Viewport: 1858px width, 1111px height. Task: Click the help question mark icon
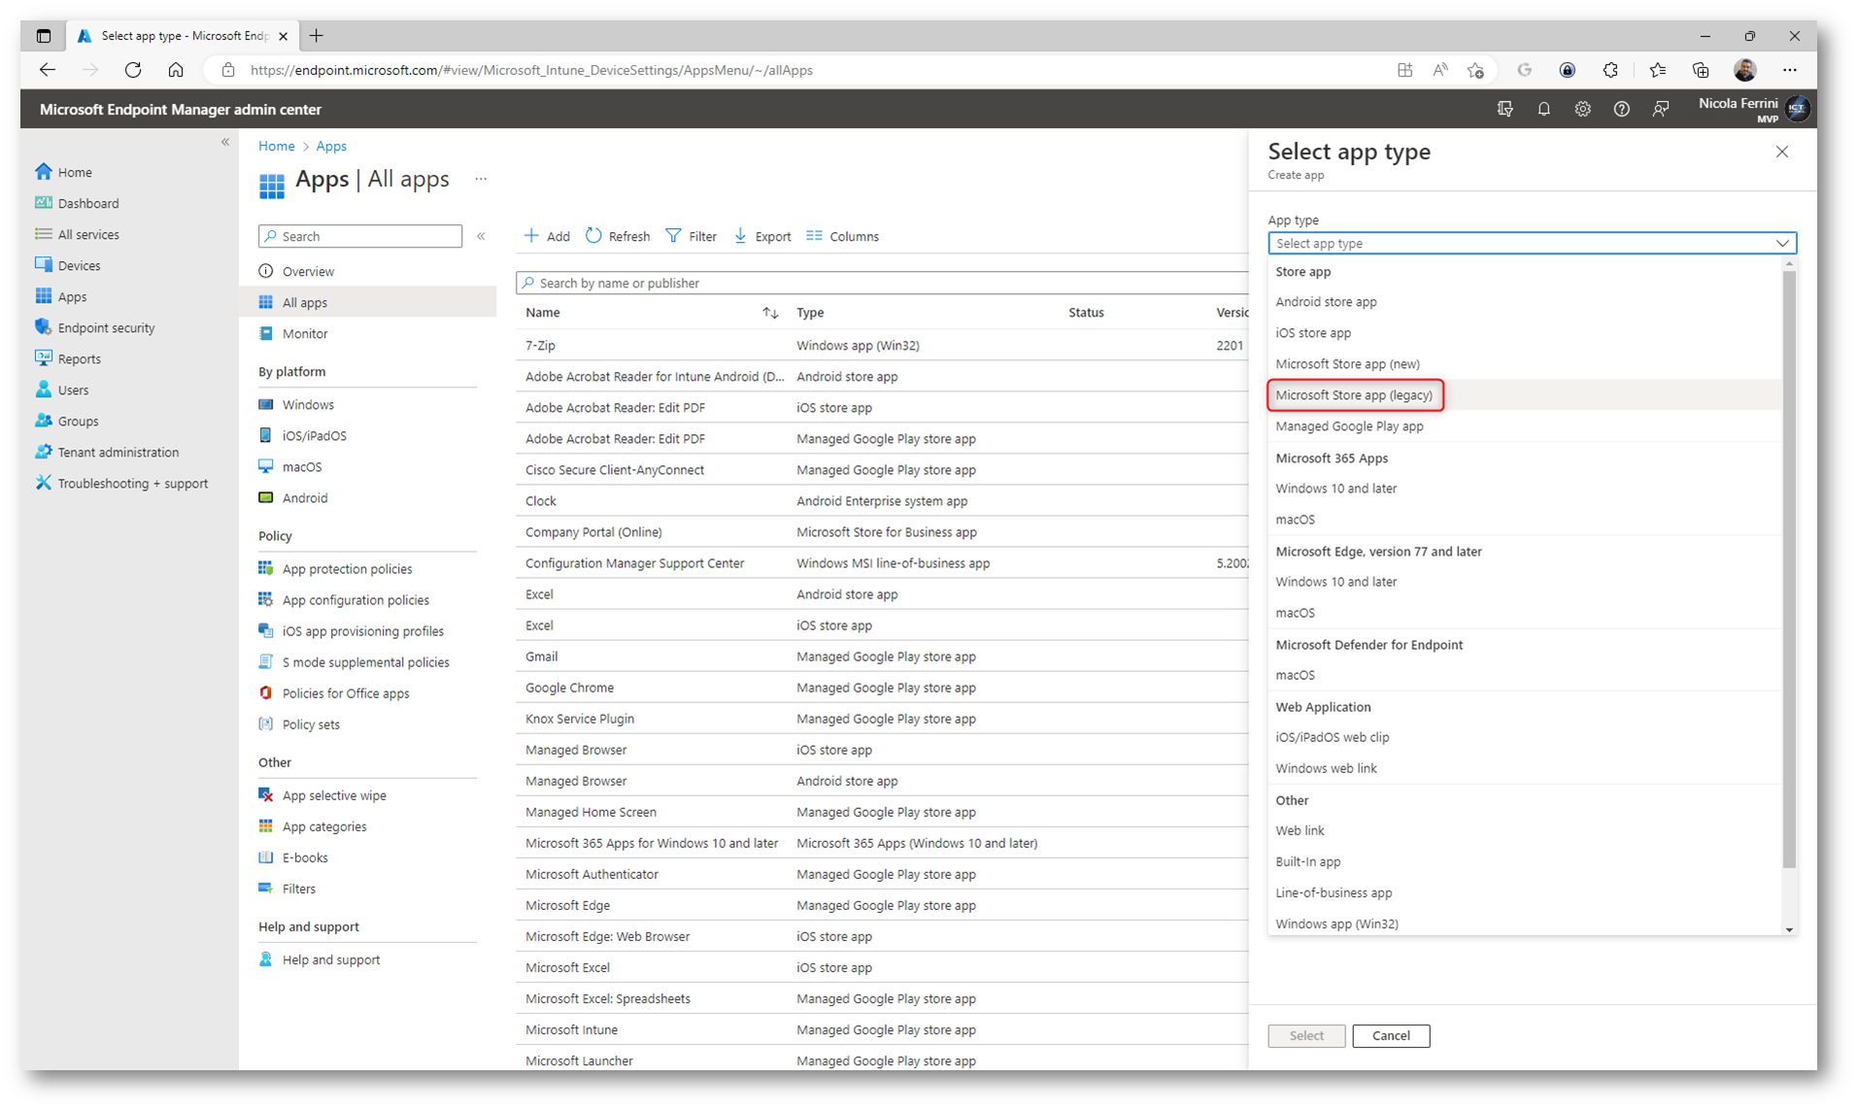pyautogui.click(x=1621, y=110)
